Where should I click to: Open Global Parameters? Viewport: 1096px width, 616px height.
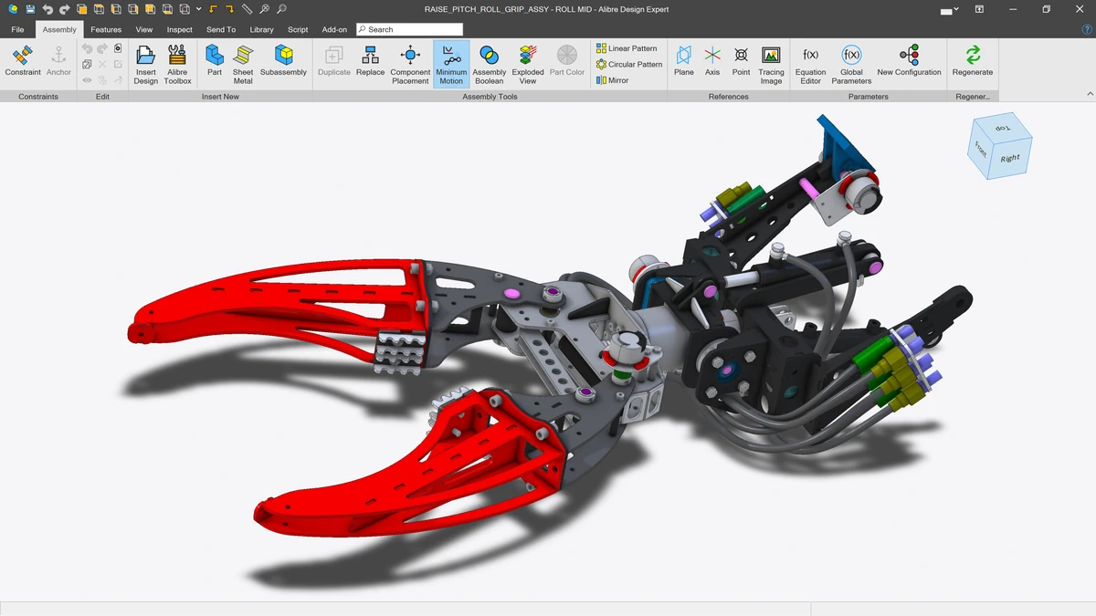pyautogui.click(x=851, y=62)
